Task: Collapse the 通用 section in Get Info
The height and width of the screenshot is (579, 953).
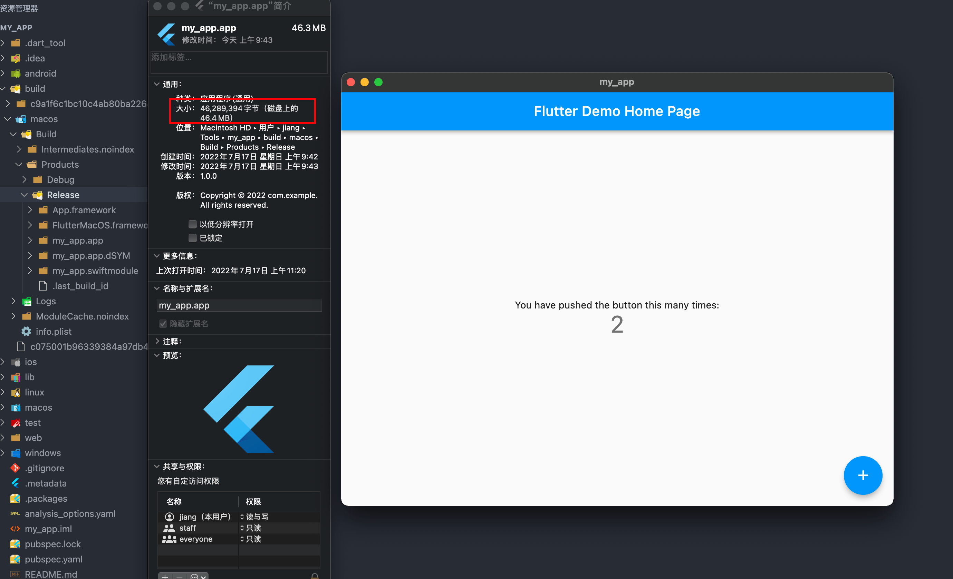Action: tap(157, 84)
